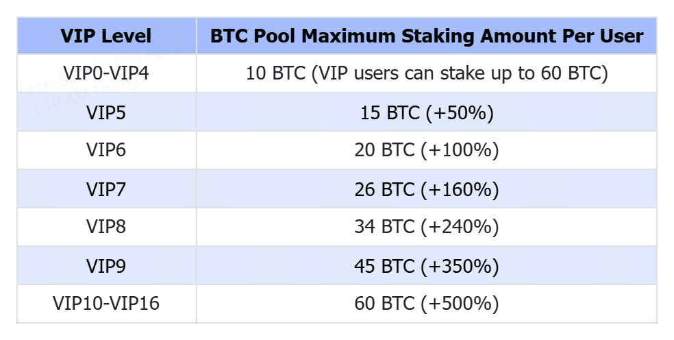Click the VIP8 level cell
The height and width of the screenshot is (340, 674).
[106, 227]
